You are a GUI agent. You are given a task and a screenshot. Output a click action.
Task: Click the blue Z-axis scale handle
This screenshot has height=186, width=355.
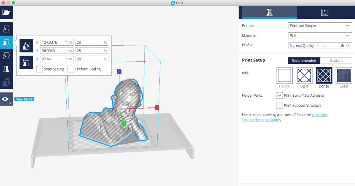click(119, 72)
